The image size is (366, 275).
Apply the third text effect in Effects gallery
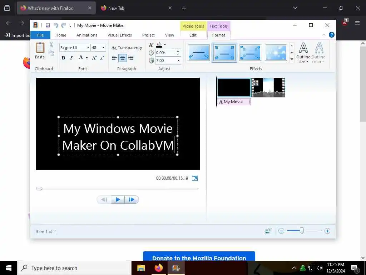[250, 53]
